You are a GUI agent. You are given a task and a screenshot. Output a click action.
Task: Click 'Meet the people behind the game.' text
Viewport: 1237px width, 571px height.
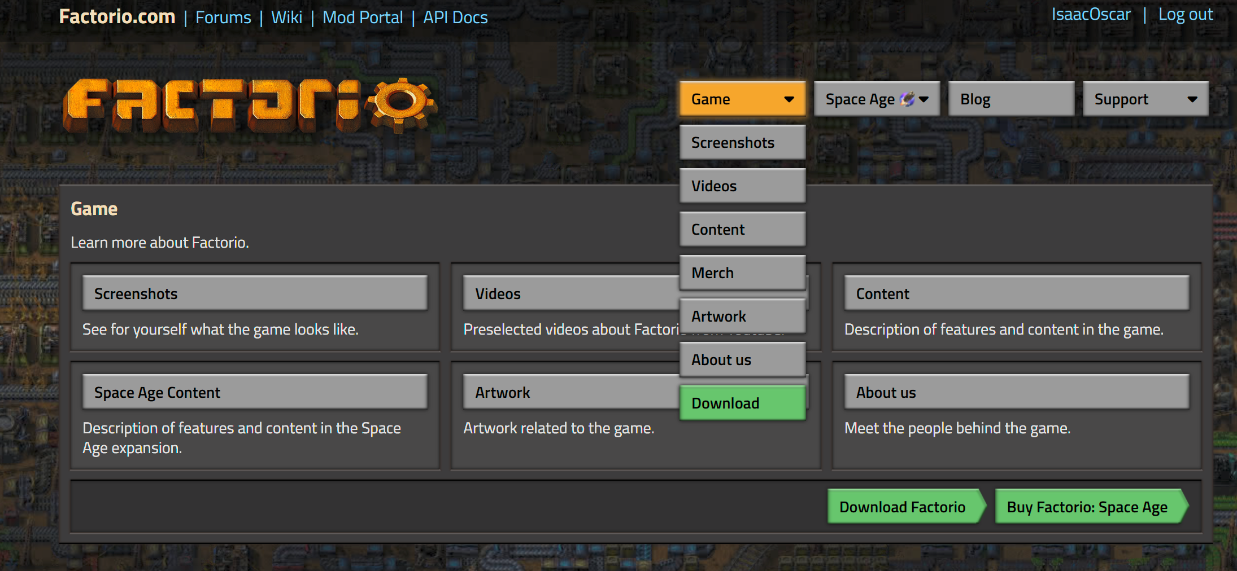[x=957, y=428]
